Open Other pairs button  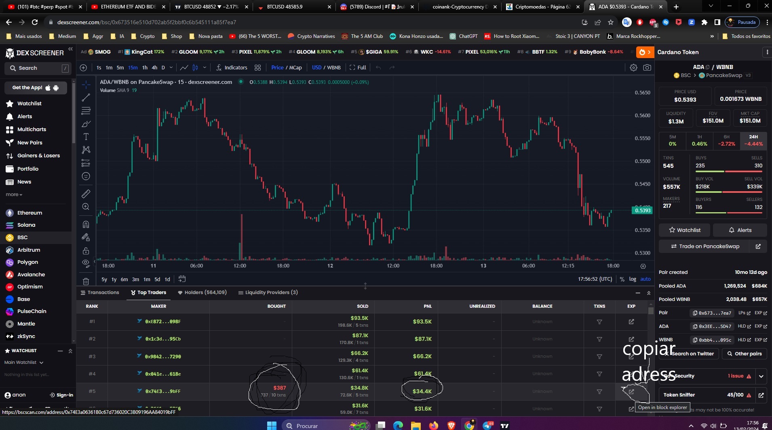[x=744, y=354]
